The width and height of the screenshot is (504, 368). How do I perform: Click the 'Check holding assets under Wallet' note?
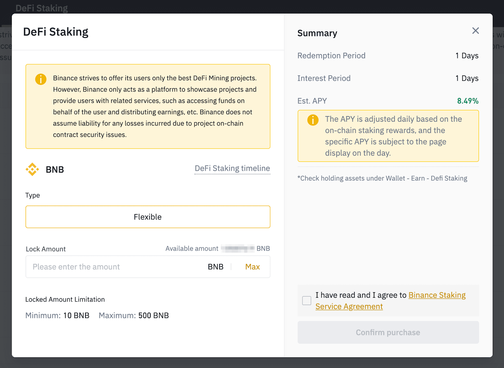click(382, 178)
